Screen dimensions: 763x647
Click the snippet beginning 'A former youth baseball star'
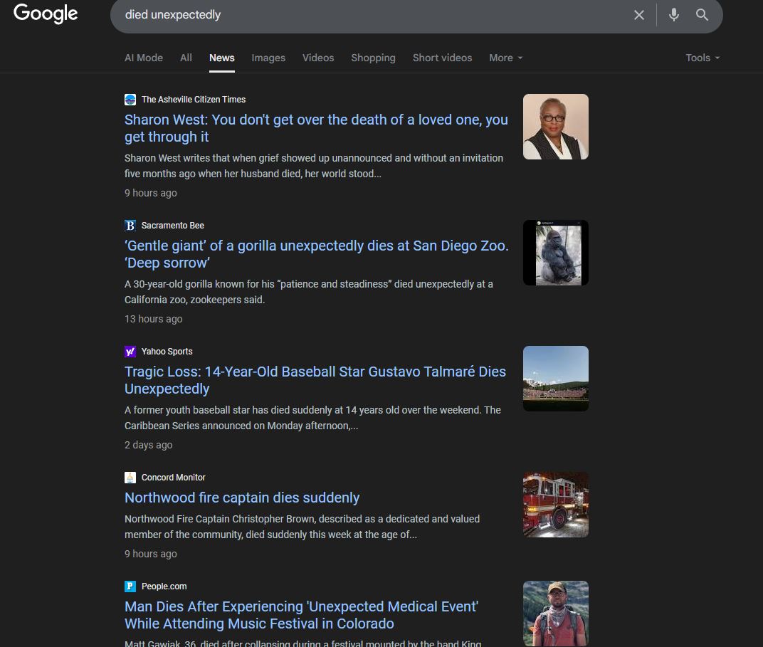click(x=313, y=418)
